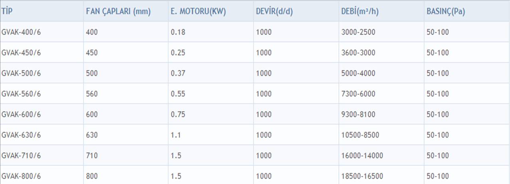Click fan diameter value 400
Image resolution: width=510 pixels, height=184 pixels.
(92, 32)
